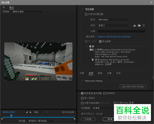Import preset using the folder icon

[x=139, y=25]
